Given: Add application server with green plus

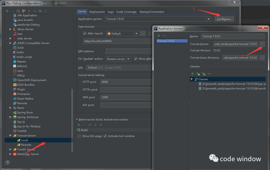Looking at the screenshot, I should tap(159, 36).
